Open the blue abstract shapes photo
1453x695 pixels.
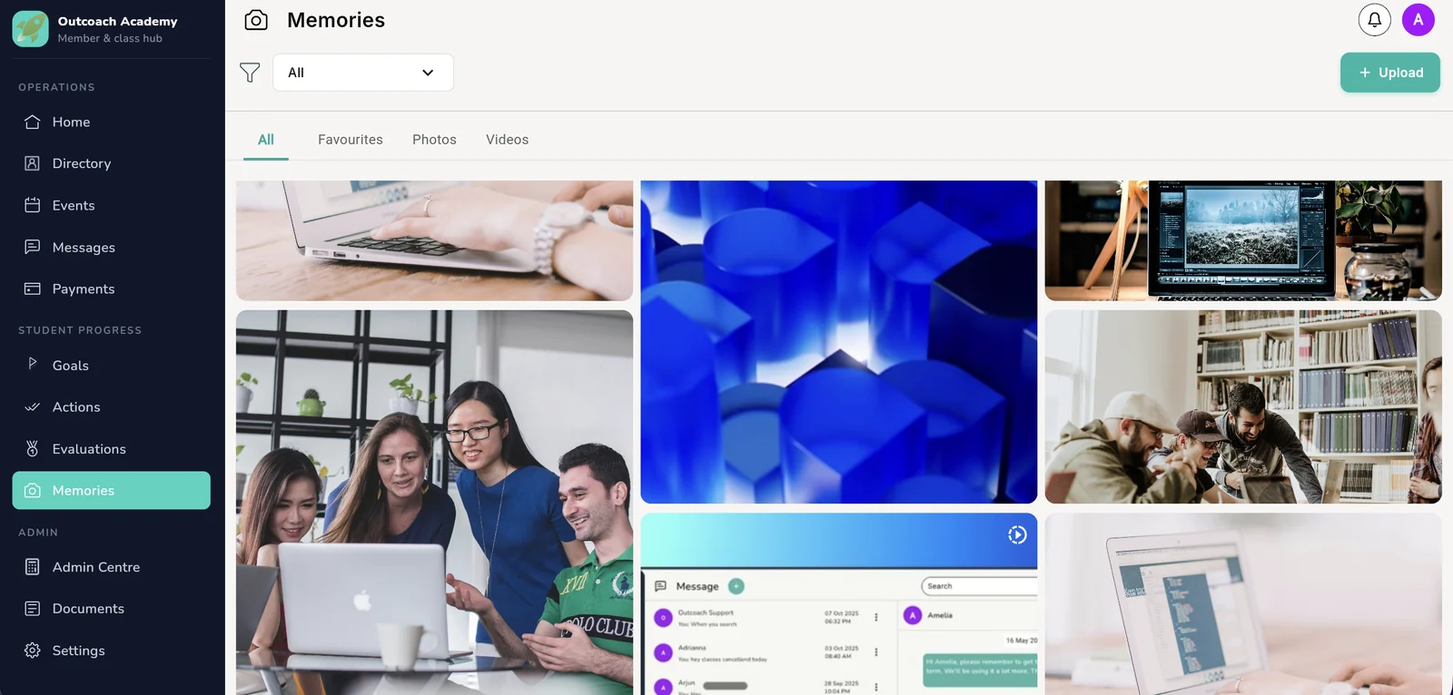[x=839, y=342]
